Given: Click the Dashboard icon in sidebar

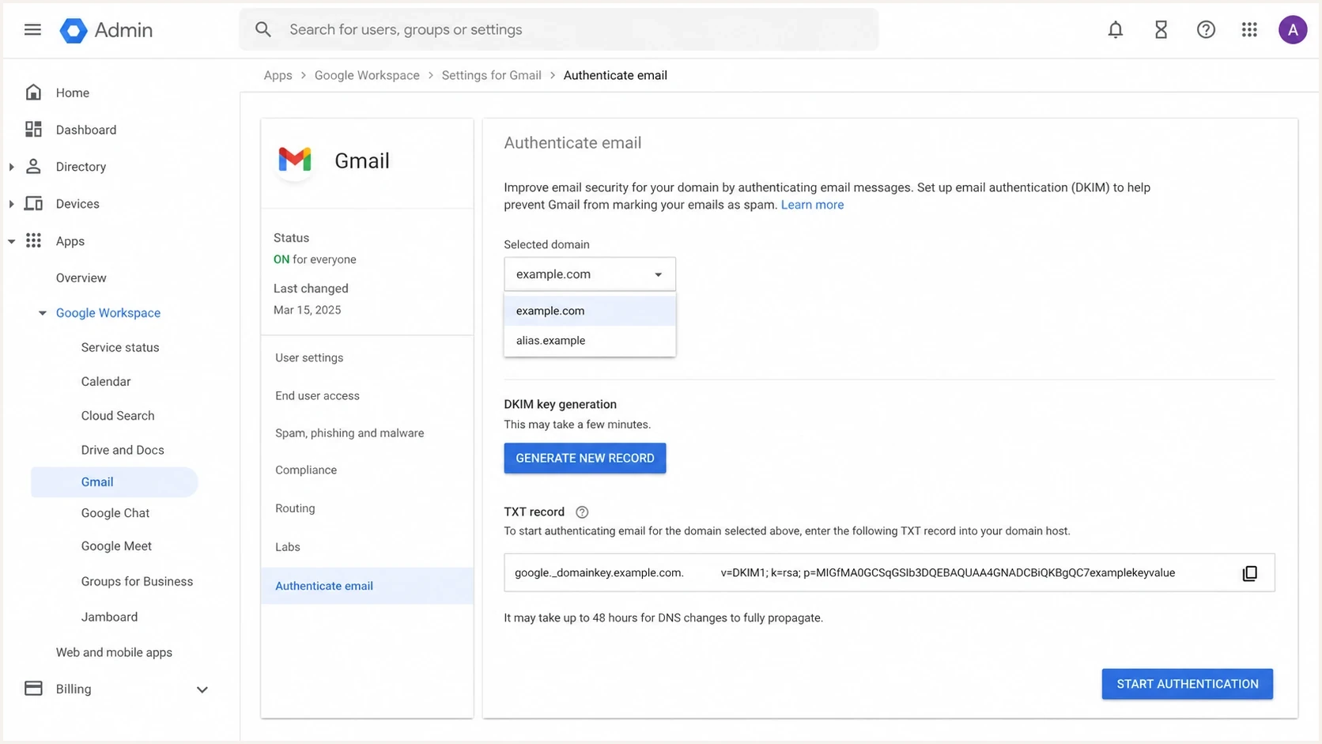Looking at the screenshot, I should click(33, 129).
